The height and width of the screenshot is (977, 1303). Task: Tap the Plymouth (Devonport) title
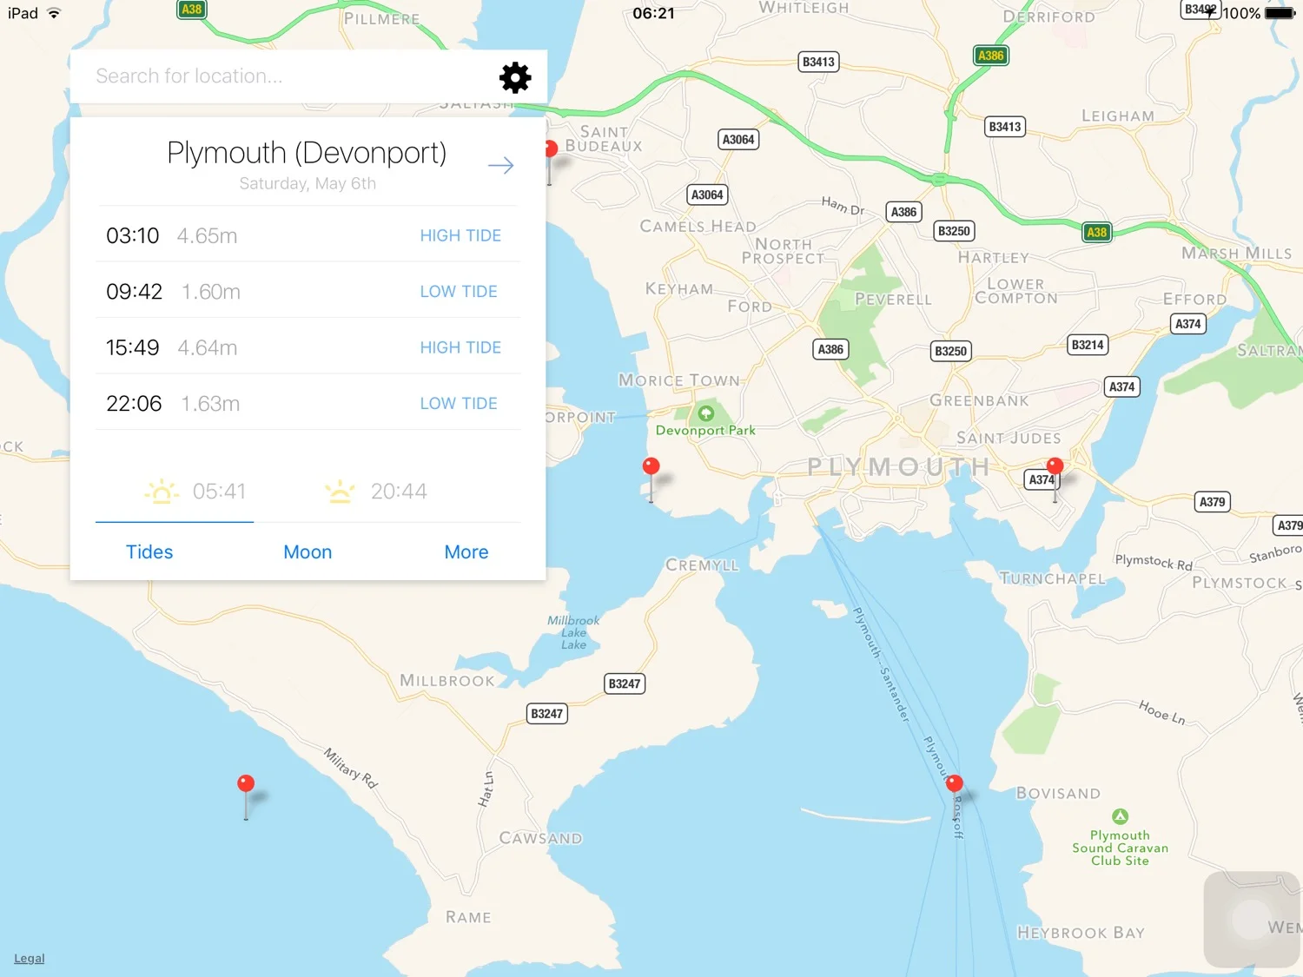tap(307, 153)
